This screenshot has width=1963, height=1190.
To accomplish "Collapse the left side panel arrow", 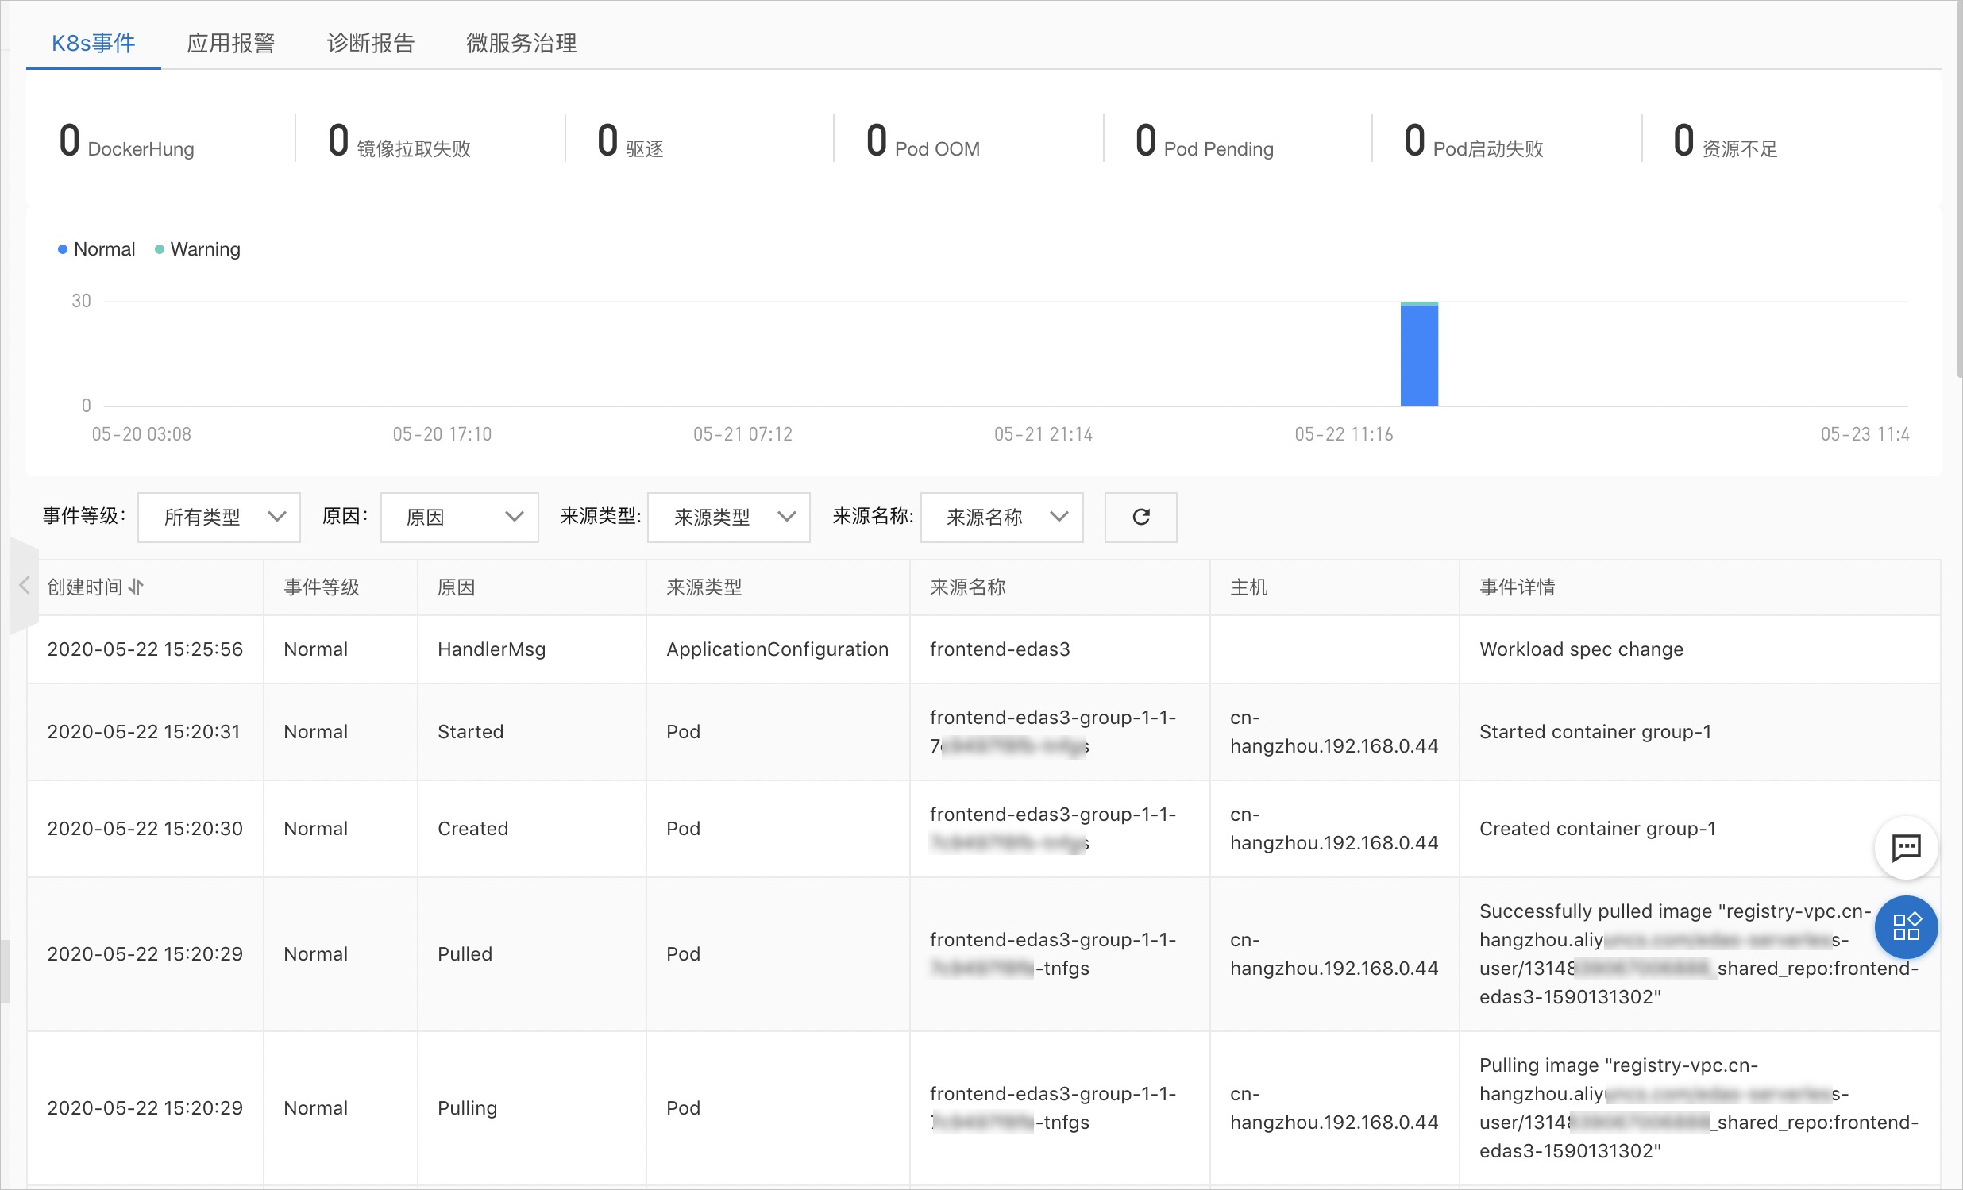I will point(24,585).
